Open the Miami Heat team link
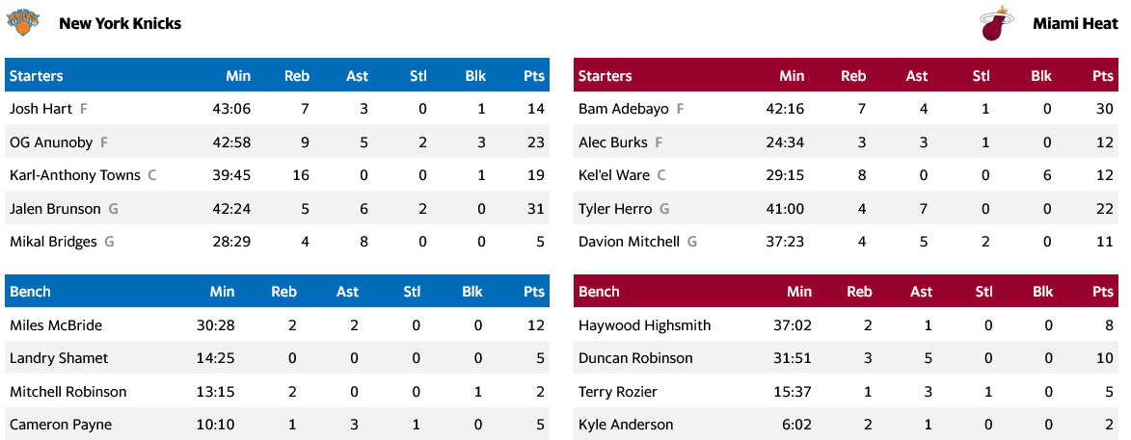Image resolution: width=1131 pixels, height=440 pixels. (x=1075, y=23)
